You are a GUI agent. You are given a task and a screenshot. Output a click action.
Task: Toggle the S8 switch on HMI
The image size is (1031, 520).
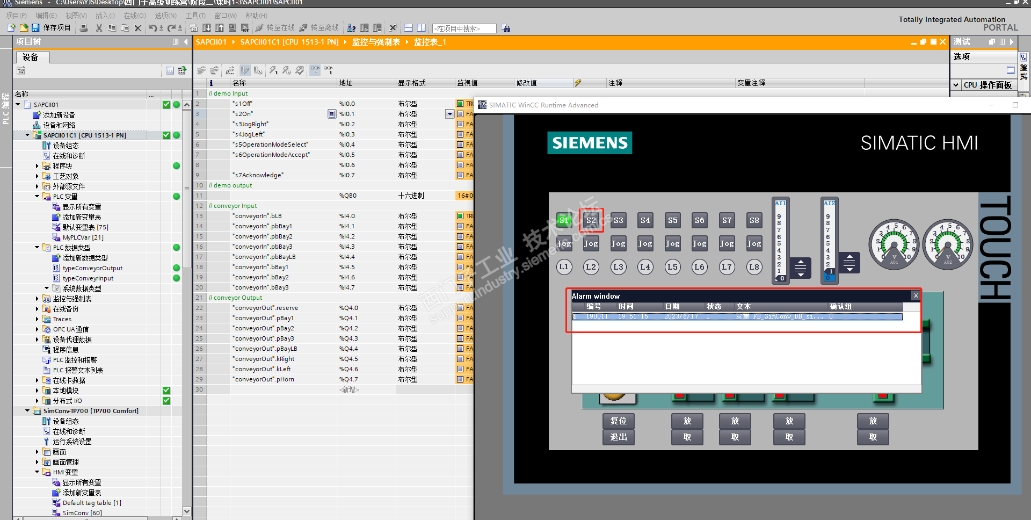click(x=754, y=220)
